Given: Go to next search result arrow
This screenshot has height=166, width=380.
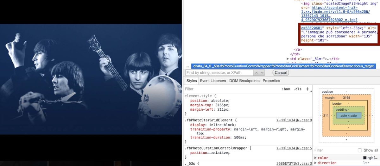Looking at the screenshot, I should (262, 73).
